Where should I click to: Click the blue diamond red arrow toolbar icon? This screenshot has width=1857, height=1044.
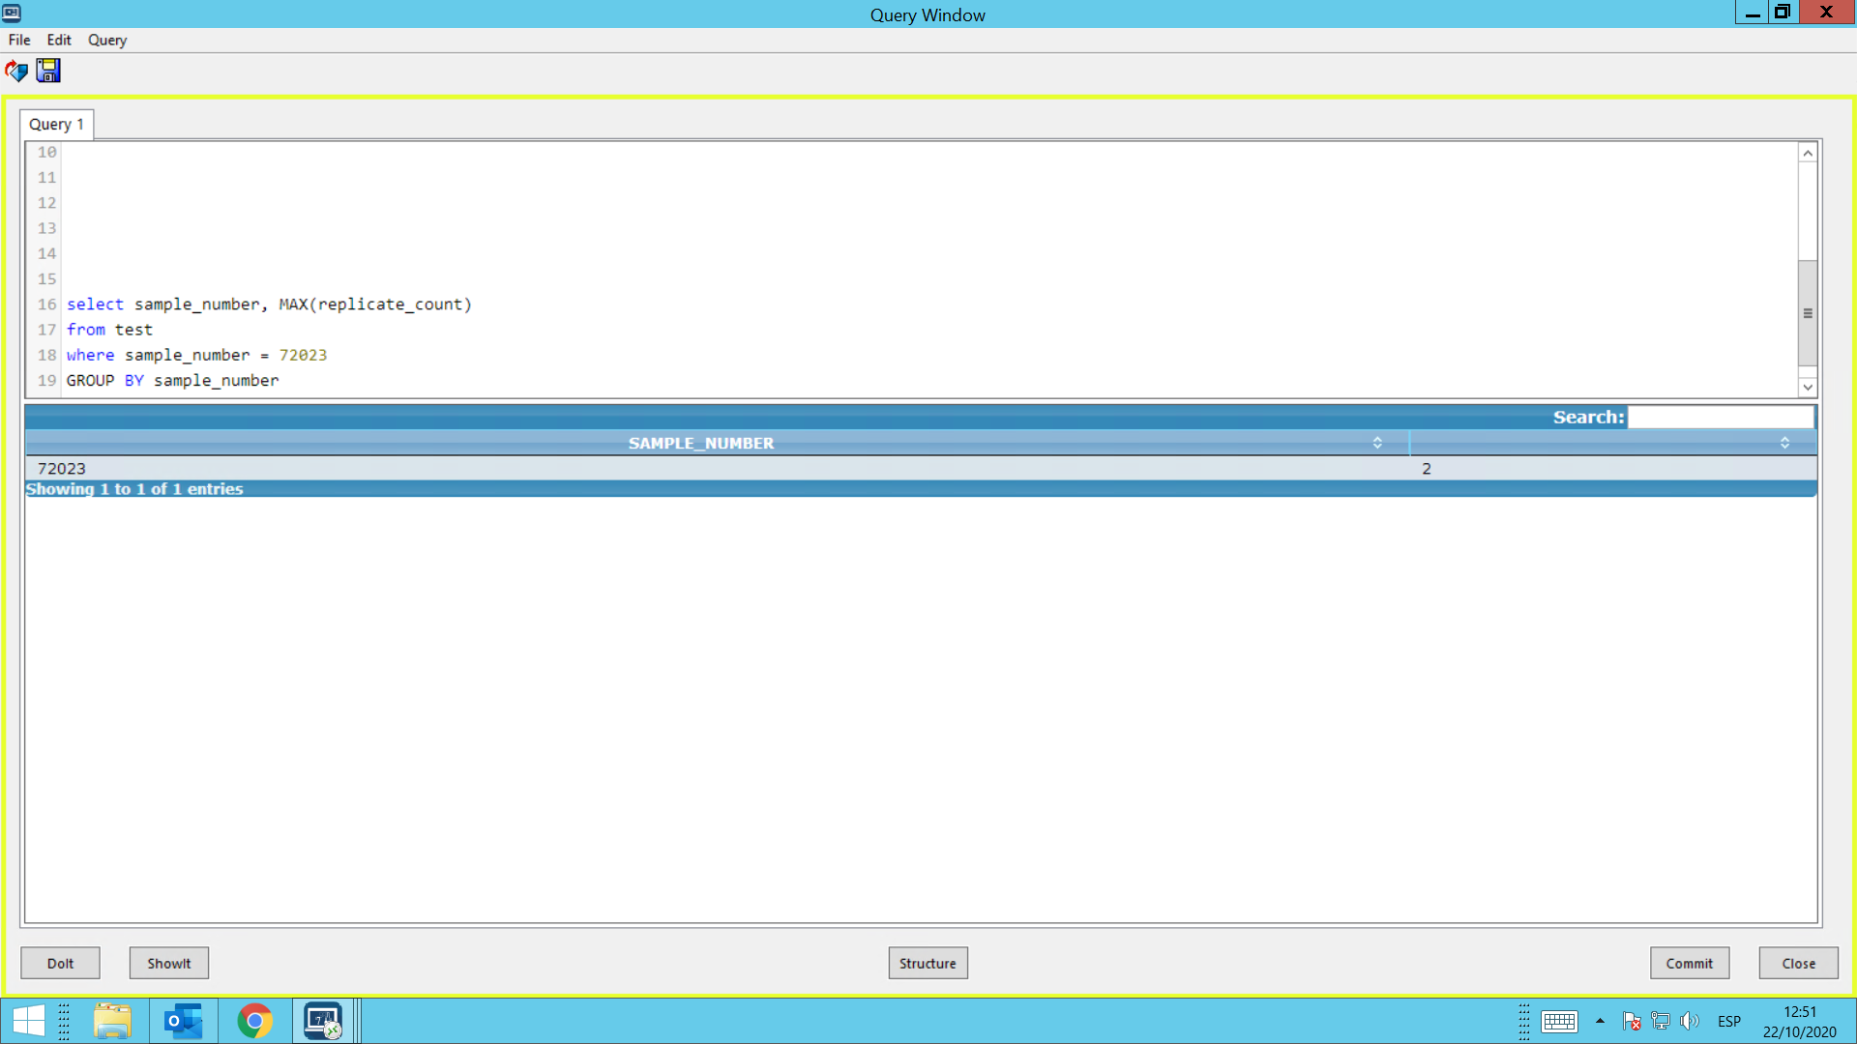click(16, 71)
